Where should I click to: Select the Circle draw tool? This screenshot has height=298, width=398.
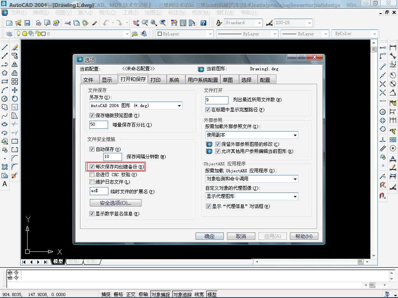(5, 99)
